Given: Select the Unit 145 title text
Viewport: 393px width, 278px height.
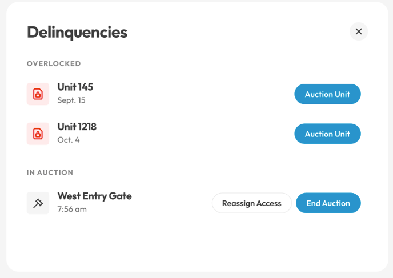Looking at the screenshot, I should [75, 87].
